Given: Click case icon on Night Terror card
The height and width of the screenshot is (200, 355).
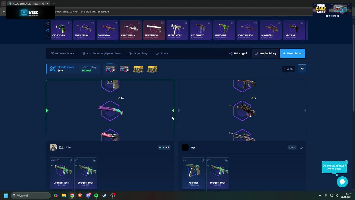Looking at the screenshot, I should (x=256, y=23).
